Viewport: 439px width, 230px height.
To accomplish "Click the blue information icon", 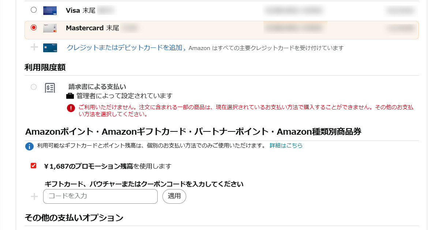I will click(x=29, y=146).
